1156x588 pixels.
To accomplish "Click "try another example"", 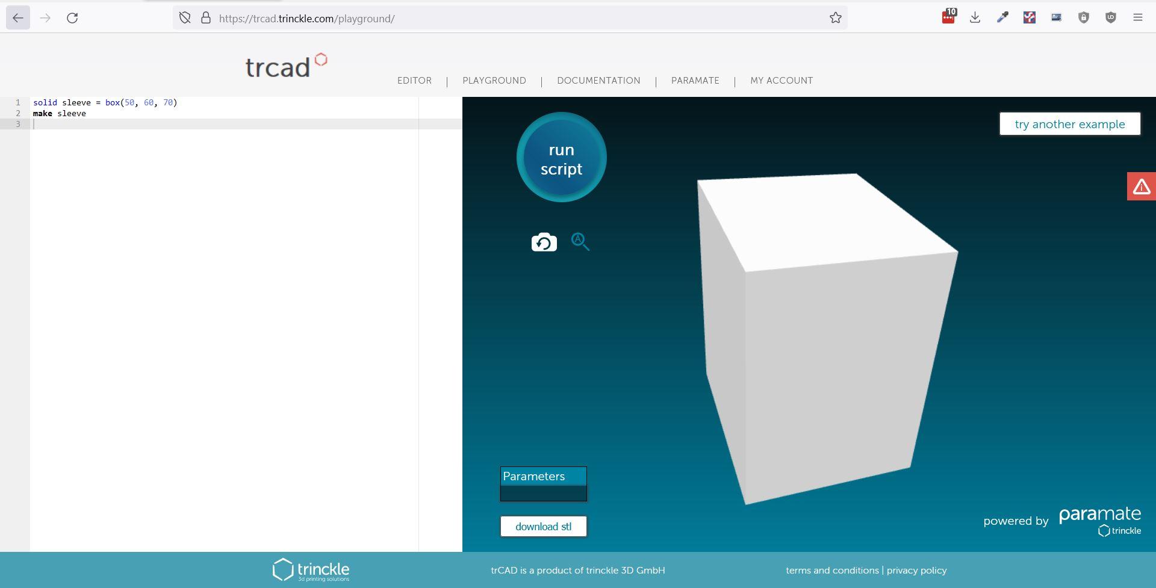I will click(1069, 124).
